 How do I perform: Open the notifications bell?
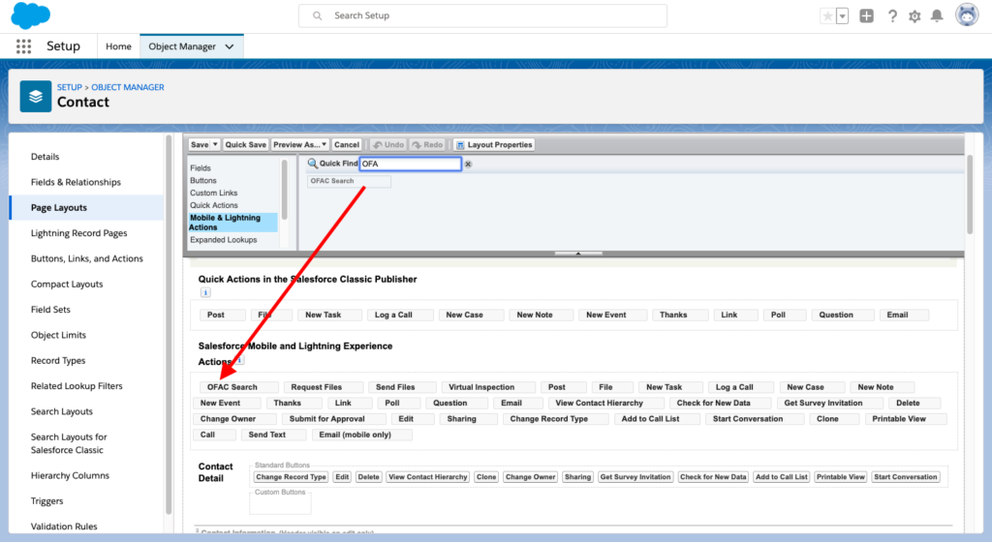(937, 16)
